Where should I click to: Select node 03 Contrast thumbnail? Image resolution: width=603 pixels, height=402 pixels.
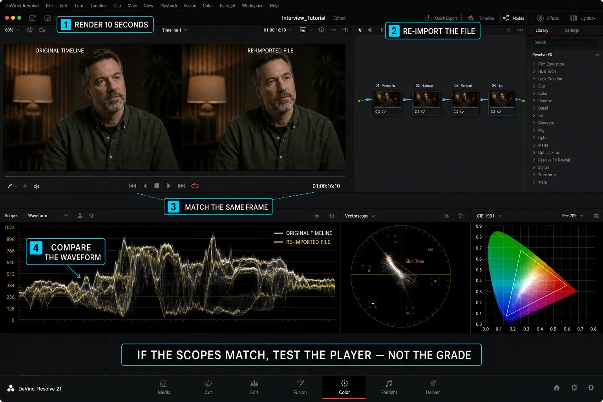pos(465,99)
